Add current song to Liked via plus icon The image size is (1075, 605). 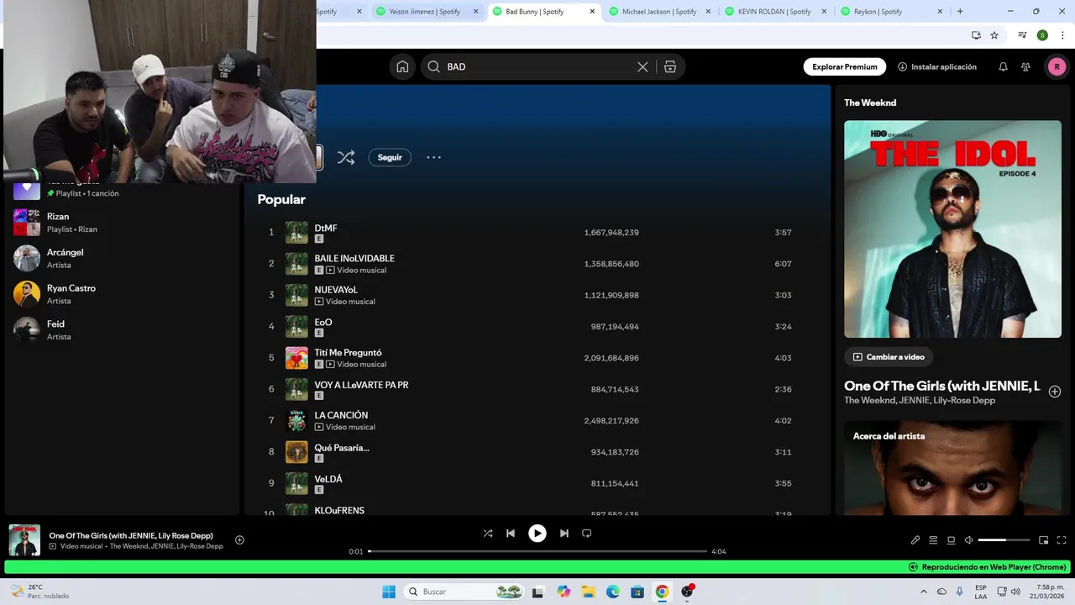(239, 539)
